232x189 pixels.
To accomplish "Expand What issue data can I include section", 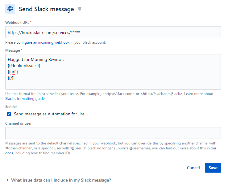I will pyautogui.click(x=59, y=180).
